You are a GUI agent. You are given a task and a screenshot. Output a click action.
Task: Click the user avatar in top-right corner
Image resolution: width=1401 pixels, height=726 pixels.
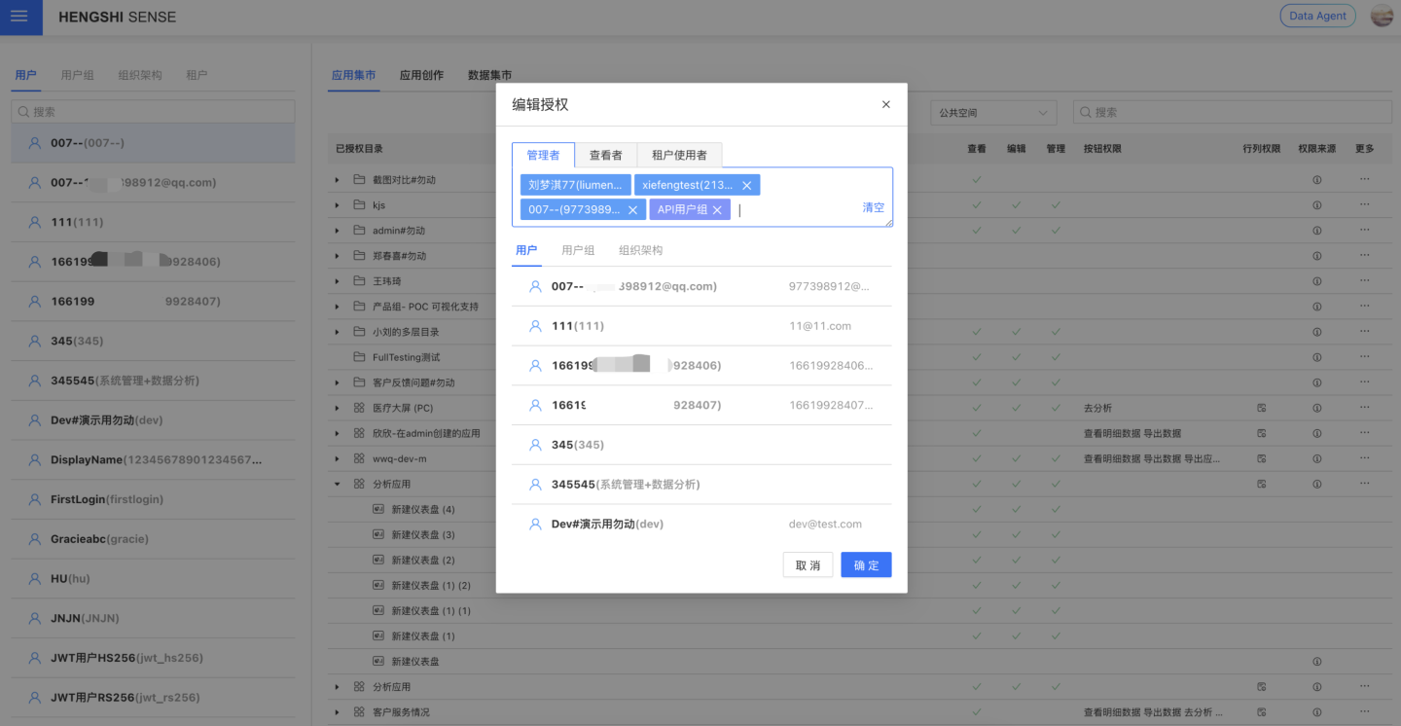(1382, 16)
